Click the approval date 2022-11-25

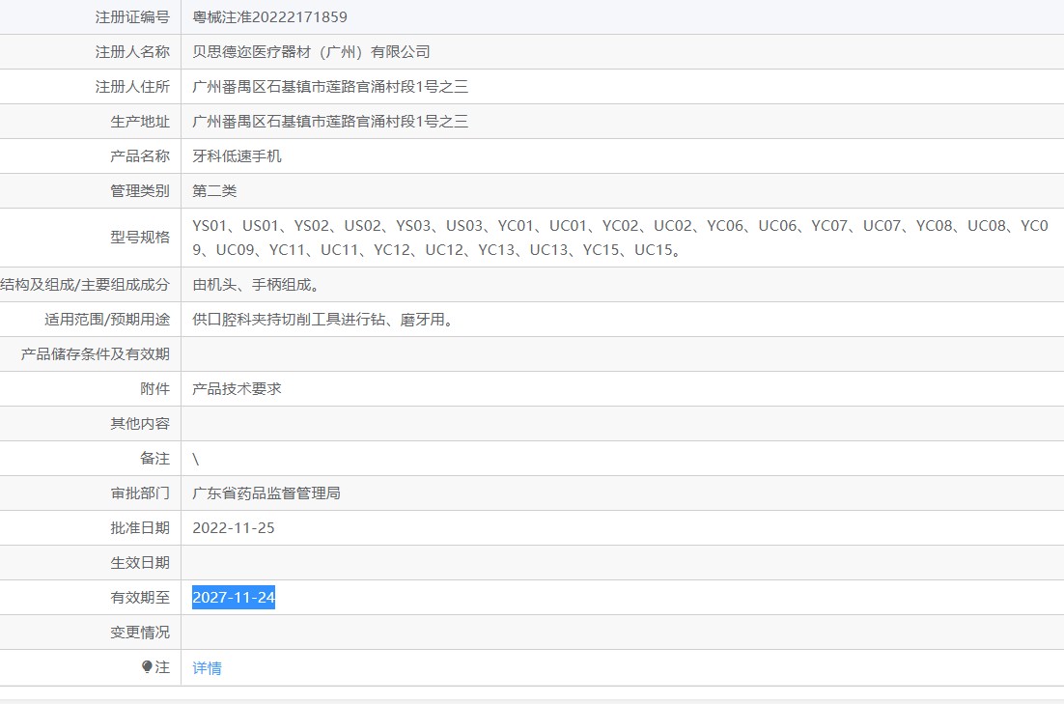point(234,528)
